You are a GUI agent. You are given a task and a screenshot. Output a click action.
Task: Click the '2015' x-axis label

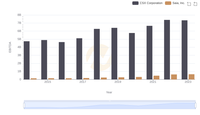click(47, 82)
